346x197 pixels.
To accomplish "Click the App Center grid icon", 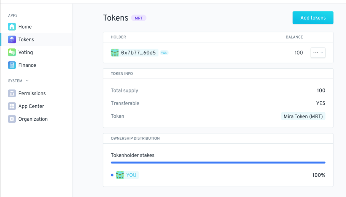I will (12, 106).
